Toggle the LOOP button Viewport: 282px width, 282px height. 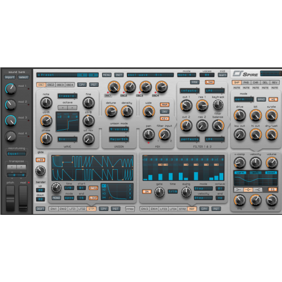coord(93,198)
